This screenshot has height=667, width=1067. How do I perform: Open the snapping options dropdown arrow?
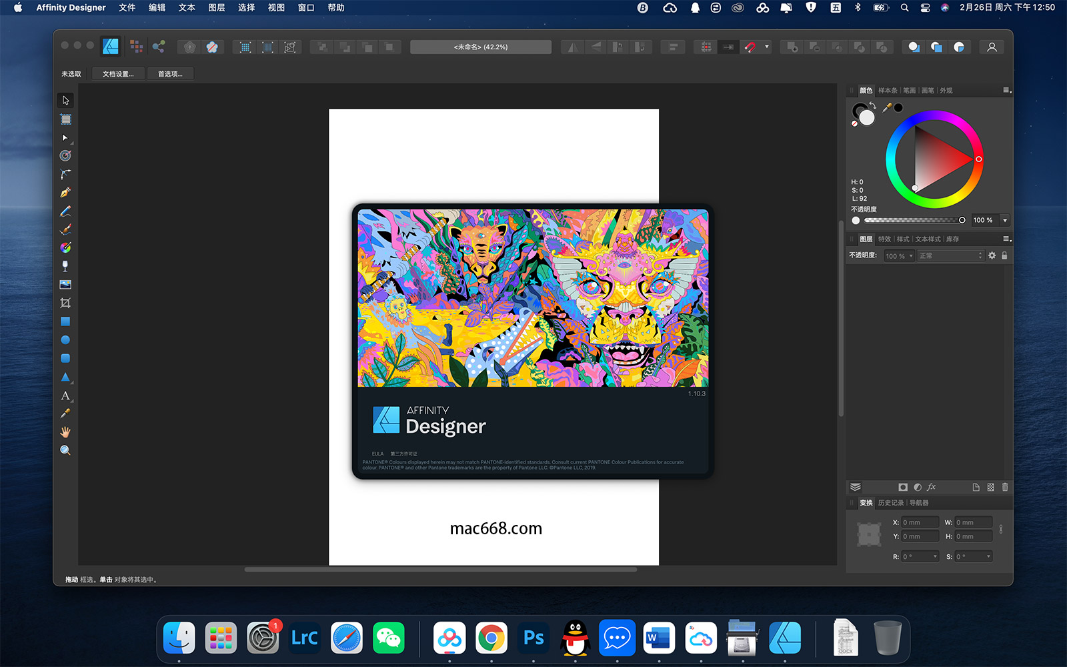tap(767, 47)
